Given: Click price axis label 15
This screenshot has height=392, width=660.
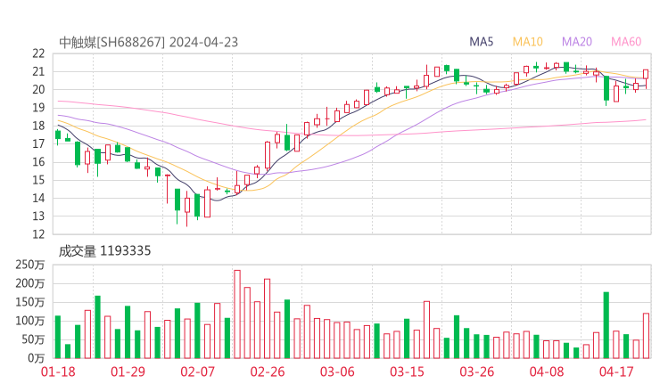Looking at the screenshot, I should pos(38,180).
